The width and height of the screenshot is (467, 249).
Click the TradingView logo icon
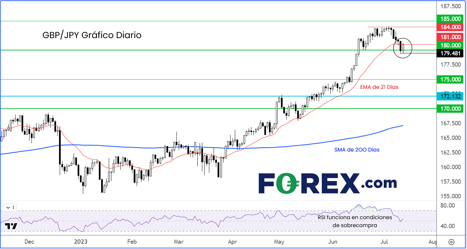(x=11, y=226)
